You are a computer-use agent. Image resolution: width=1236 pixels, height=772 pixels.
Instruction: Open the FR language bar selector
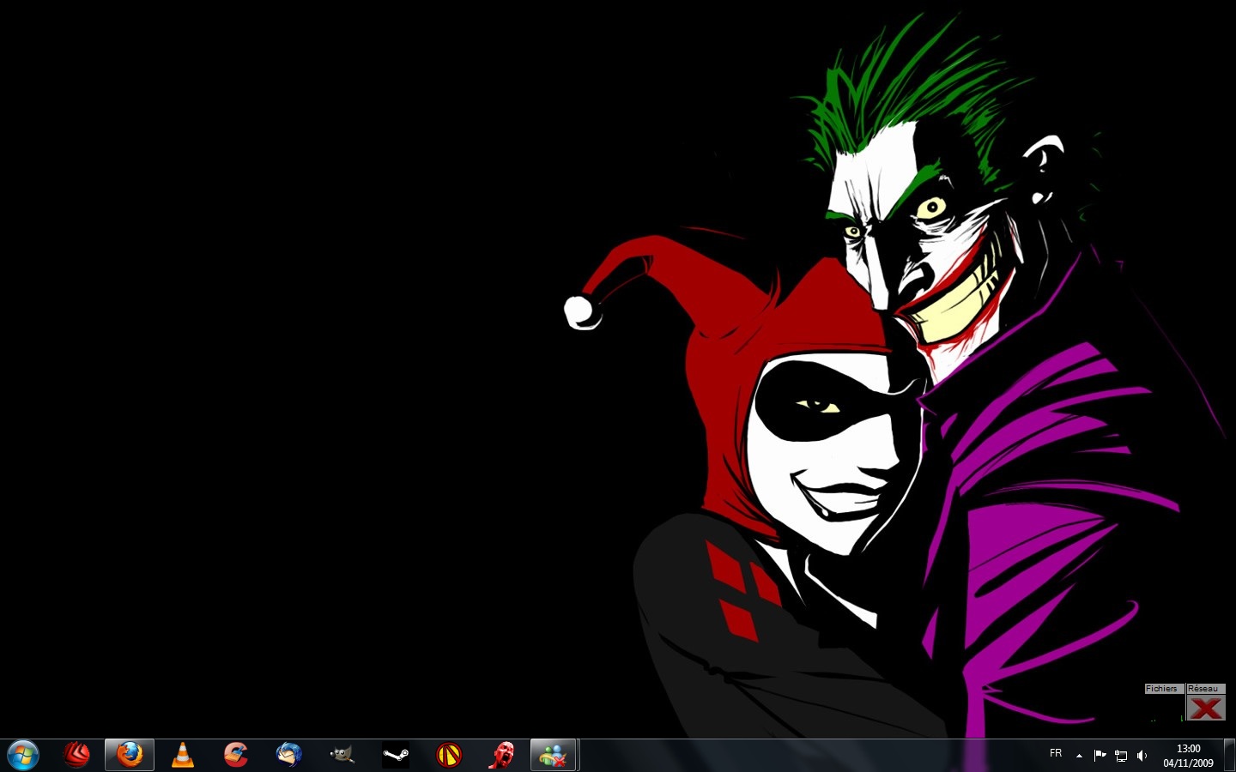point(1056,753)
